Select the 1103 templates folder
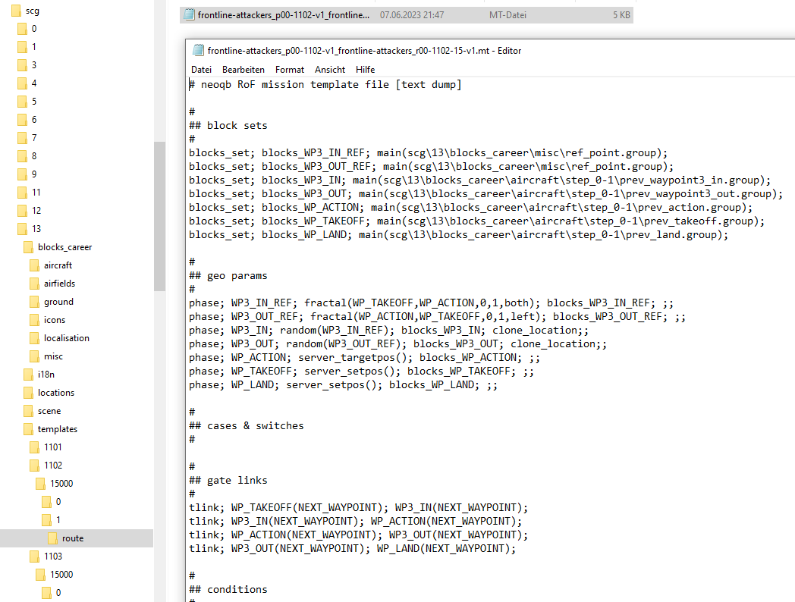Screen dimensions: 795x602 coord(53,557)
